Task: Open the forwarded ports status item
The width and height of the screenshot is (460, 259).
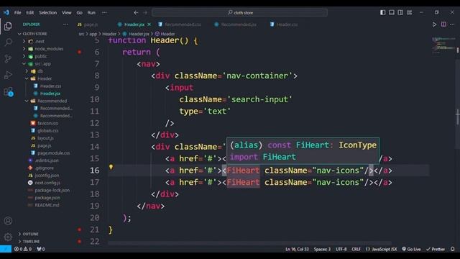Action: pos(41,249)
